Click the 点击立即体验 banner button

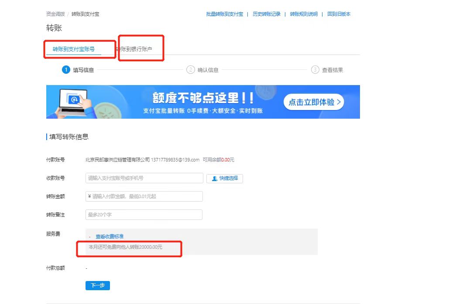point(314,102)
